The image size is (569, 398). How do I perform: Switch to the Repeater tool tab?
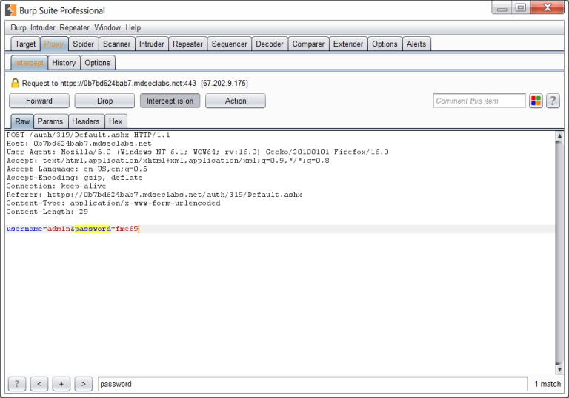[187, 44]
